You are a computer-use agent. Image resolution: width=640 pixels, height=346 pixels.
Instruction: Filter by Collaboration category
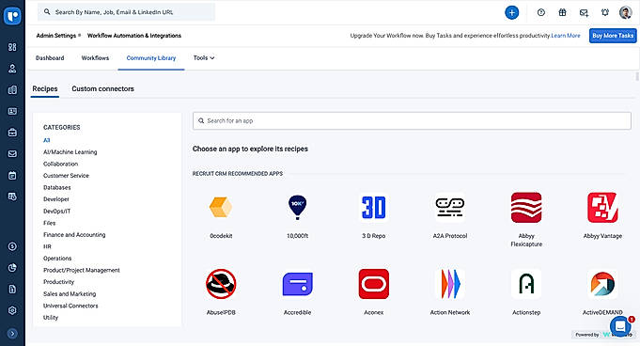click(x=60, y=164)
